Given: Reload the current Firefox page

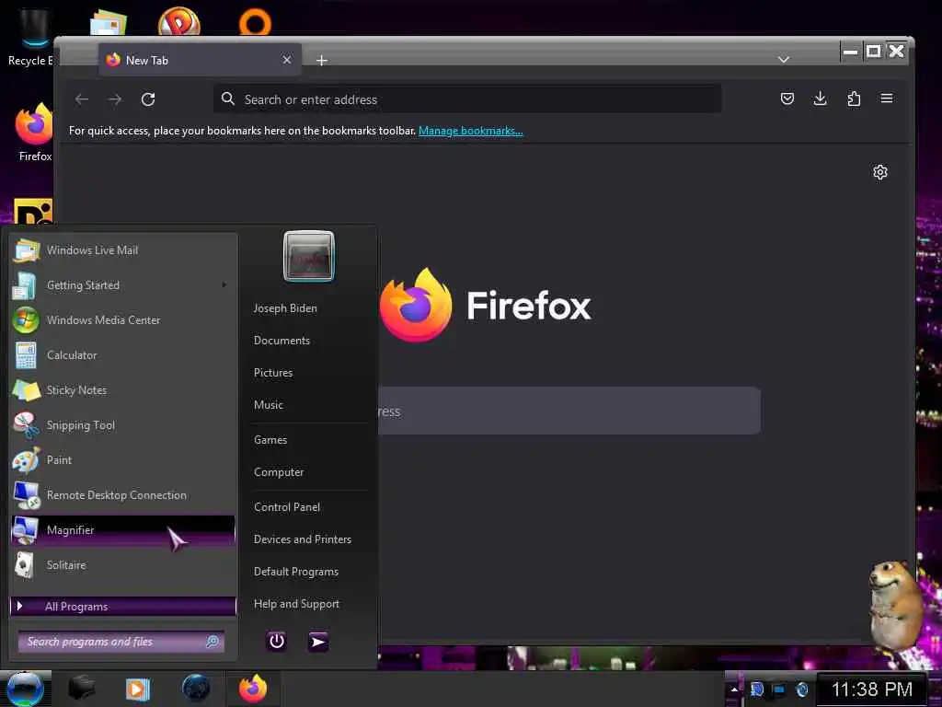Looking at the screenshot, I should click(x=148, y=99).
